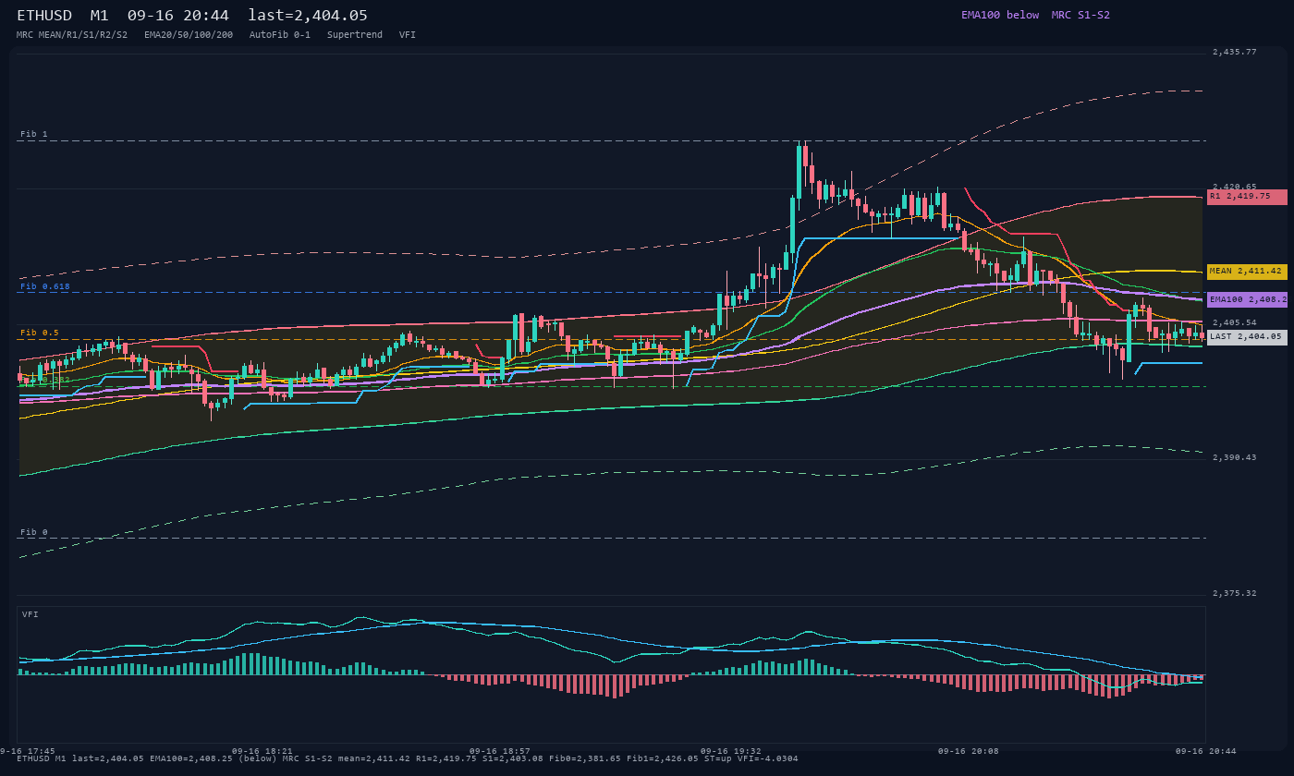
Task: Click the 2,375.32 price axis label
Action: pos(1235,593)
